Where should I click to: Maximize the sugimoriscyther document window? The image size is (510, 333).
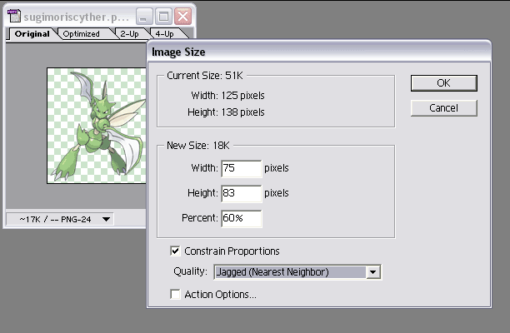(x=163, y=17)
